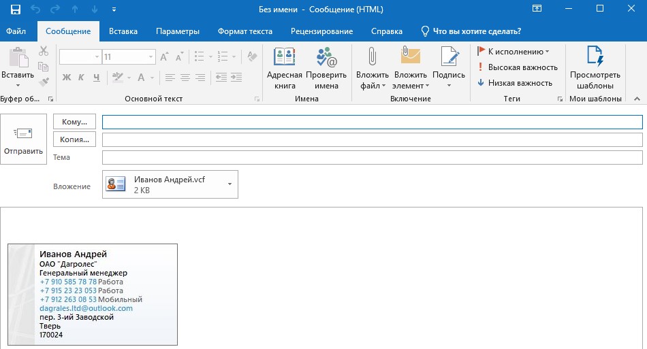Switch to the Рецензирование tab
The image size is (647, 349).
[x=321, y=31]
